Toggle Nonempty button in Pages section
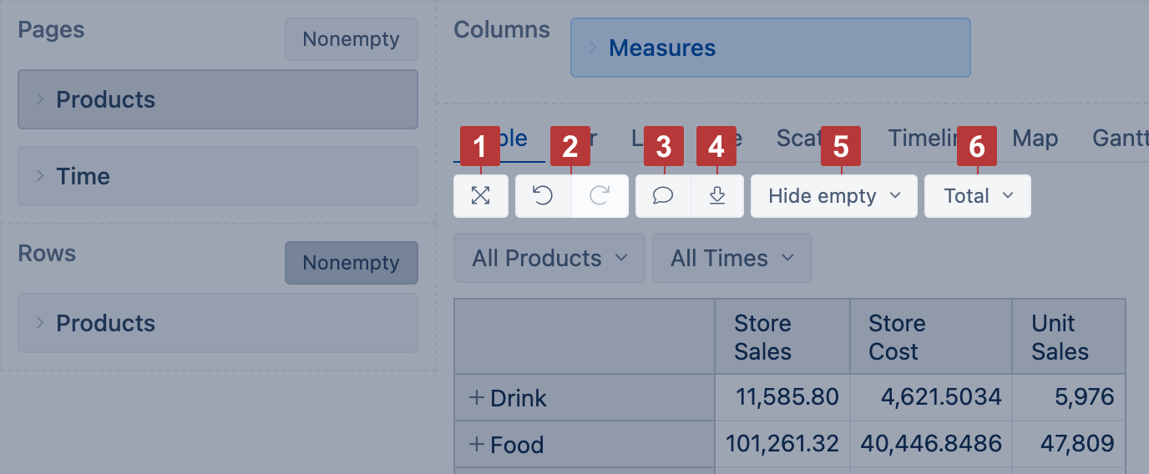Viewport: 1149px width, 474px height. (351, 39)
